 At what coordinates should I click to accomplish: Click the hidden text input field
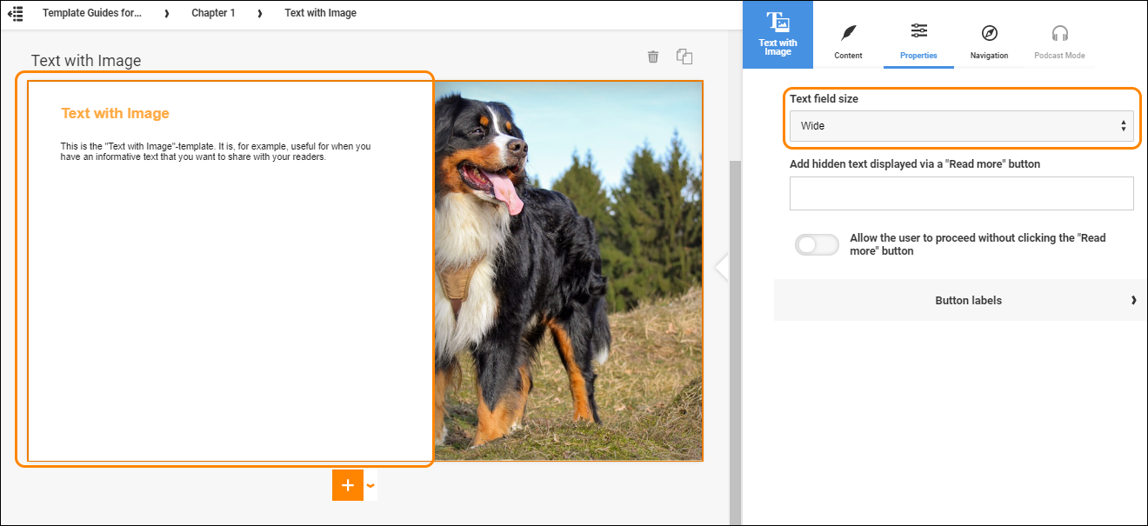[x=961, y=193]
